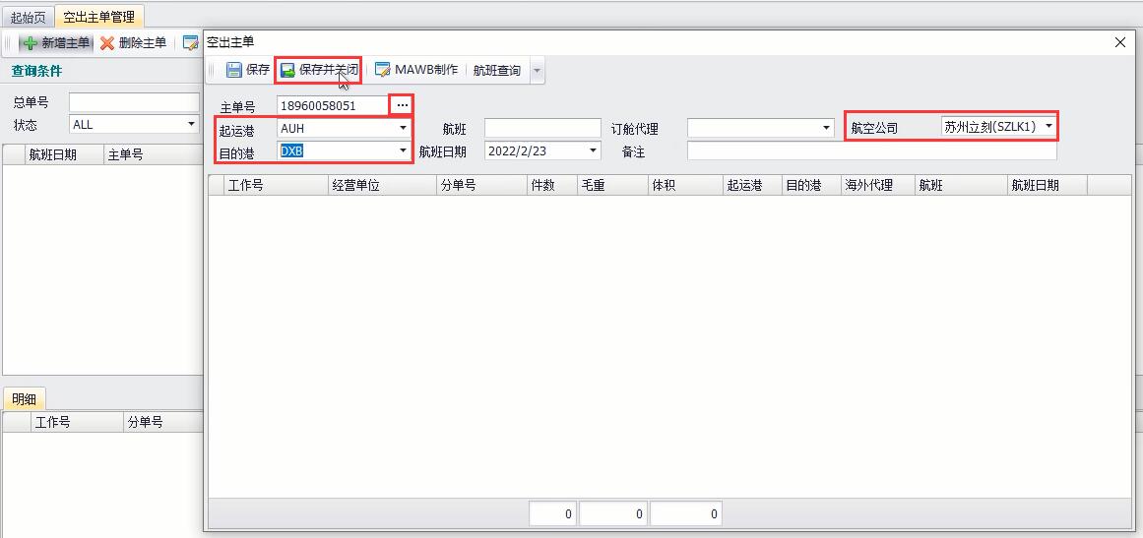Image resolution: width=1143 pixels, height=538 pixels.
Task: Click the 保存并关闭 save and close icon
Action: click(287, 70)
